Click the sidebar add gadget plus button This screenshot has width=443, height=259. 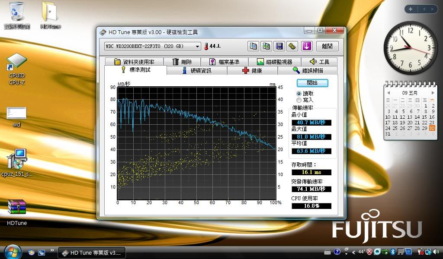click(x=411, y=9)
